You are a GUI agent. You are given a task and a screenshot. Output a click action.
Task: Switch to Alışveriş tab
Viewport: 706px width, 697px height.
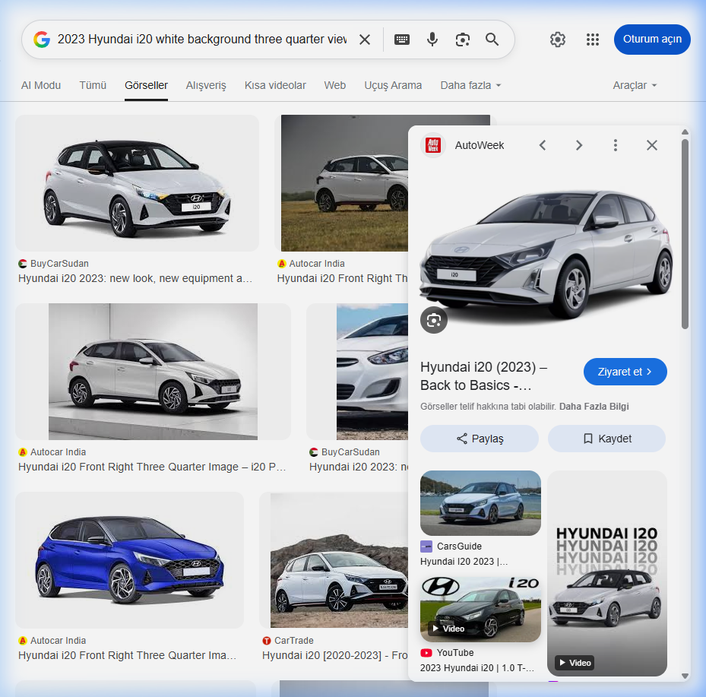click(x=206, y=85)
